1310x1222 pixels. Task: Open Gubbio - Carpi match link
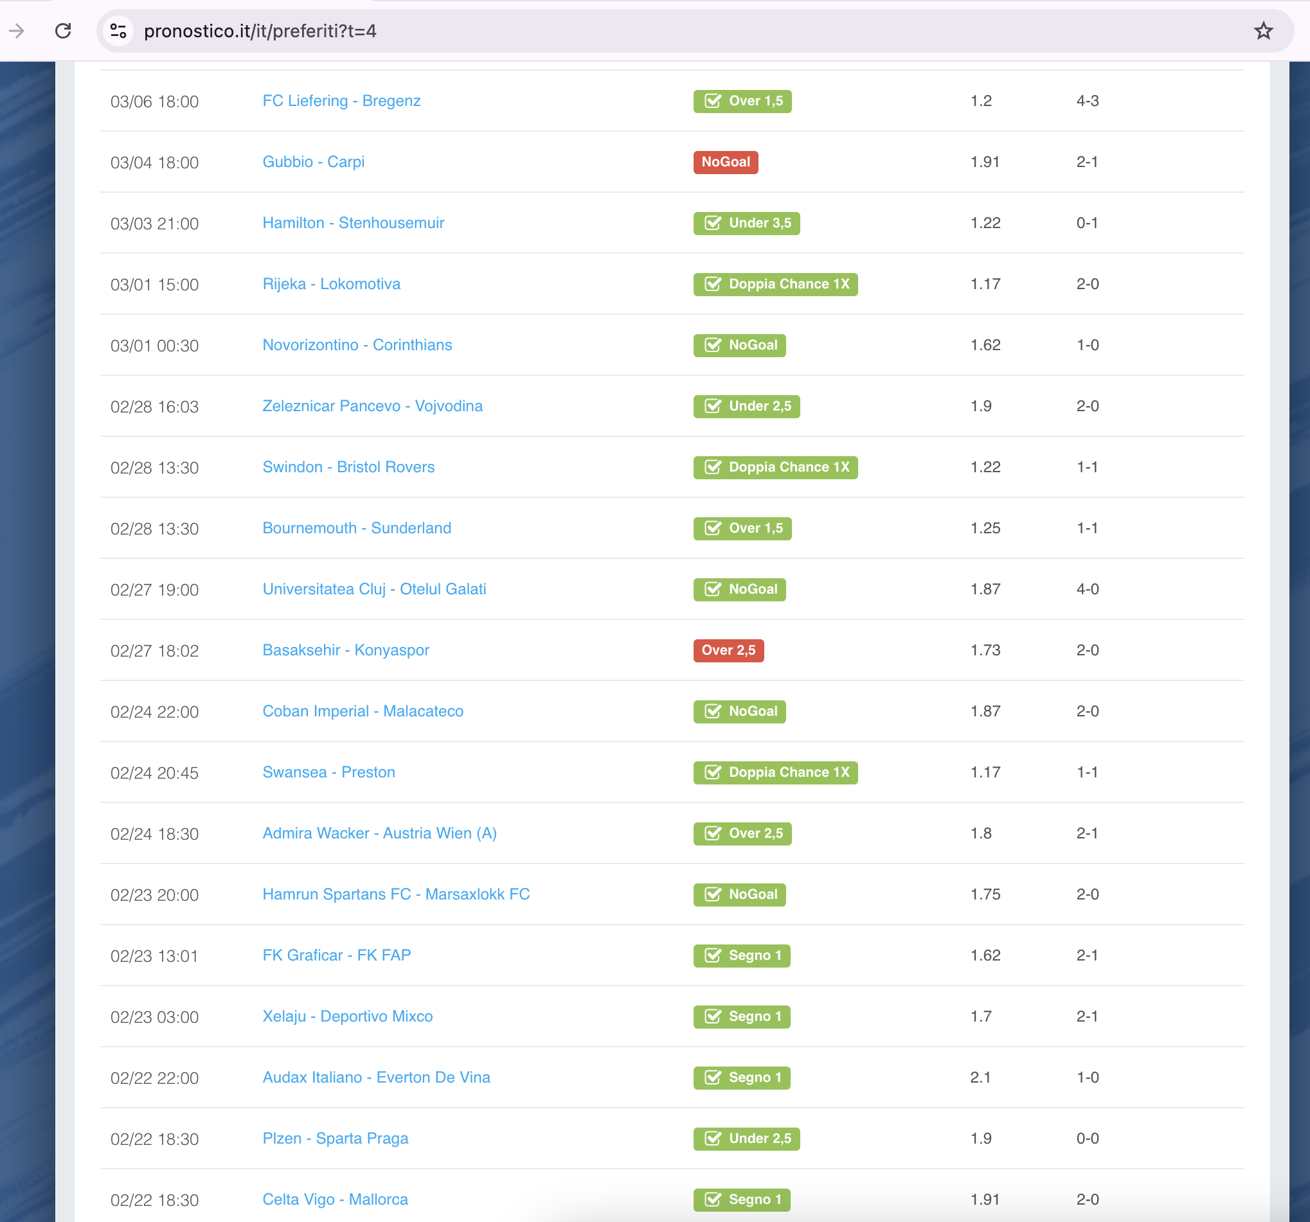tap(313, 162)
